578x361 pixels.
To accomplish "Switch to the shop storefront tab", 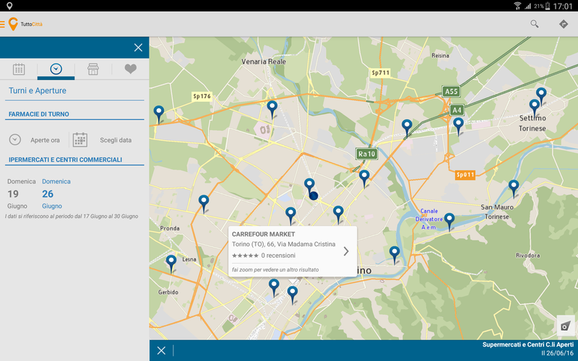I will [x=93, y=69].
